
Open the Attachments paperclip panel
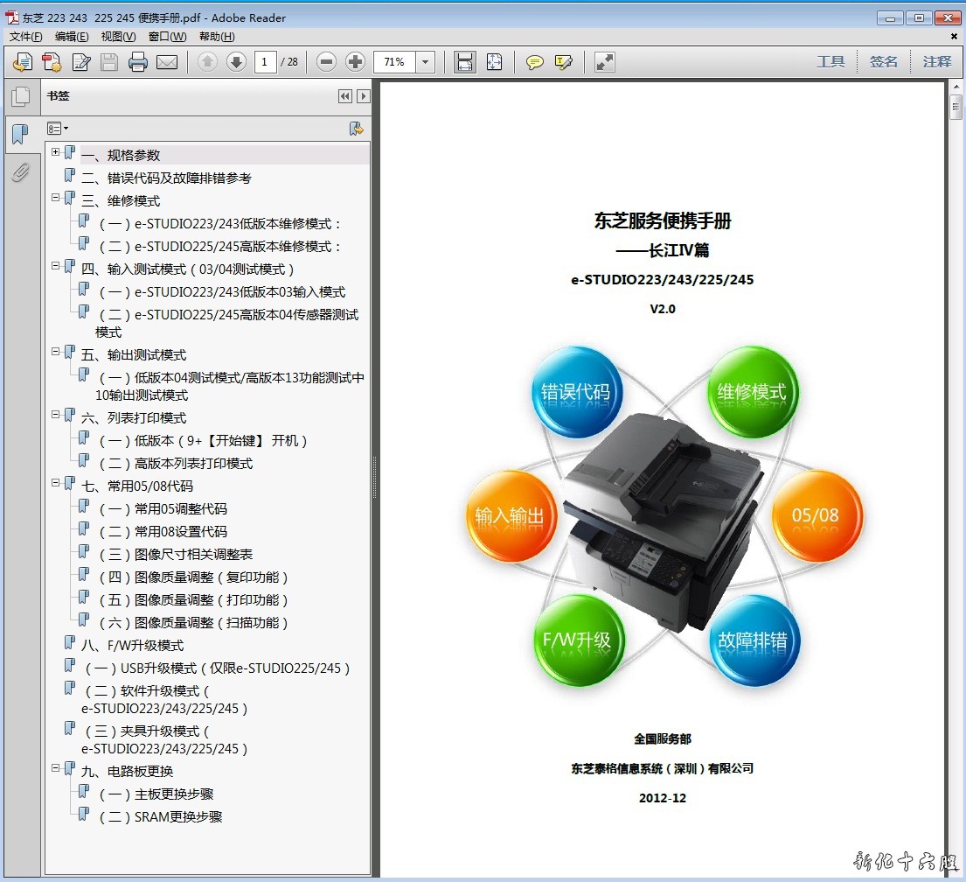[19, 172]
